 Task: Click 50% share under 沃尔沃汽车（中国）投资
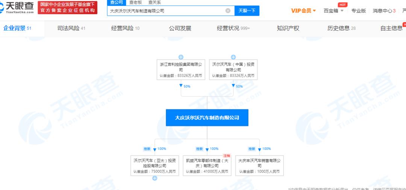coord(239,86)
